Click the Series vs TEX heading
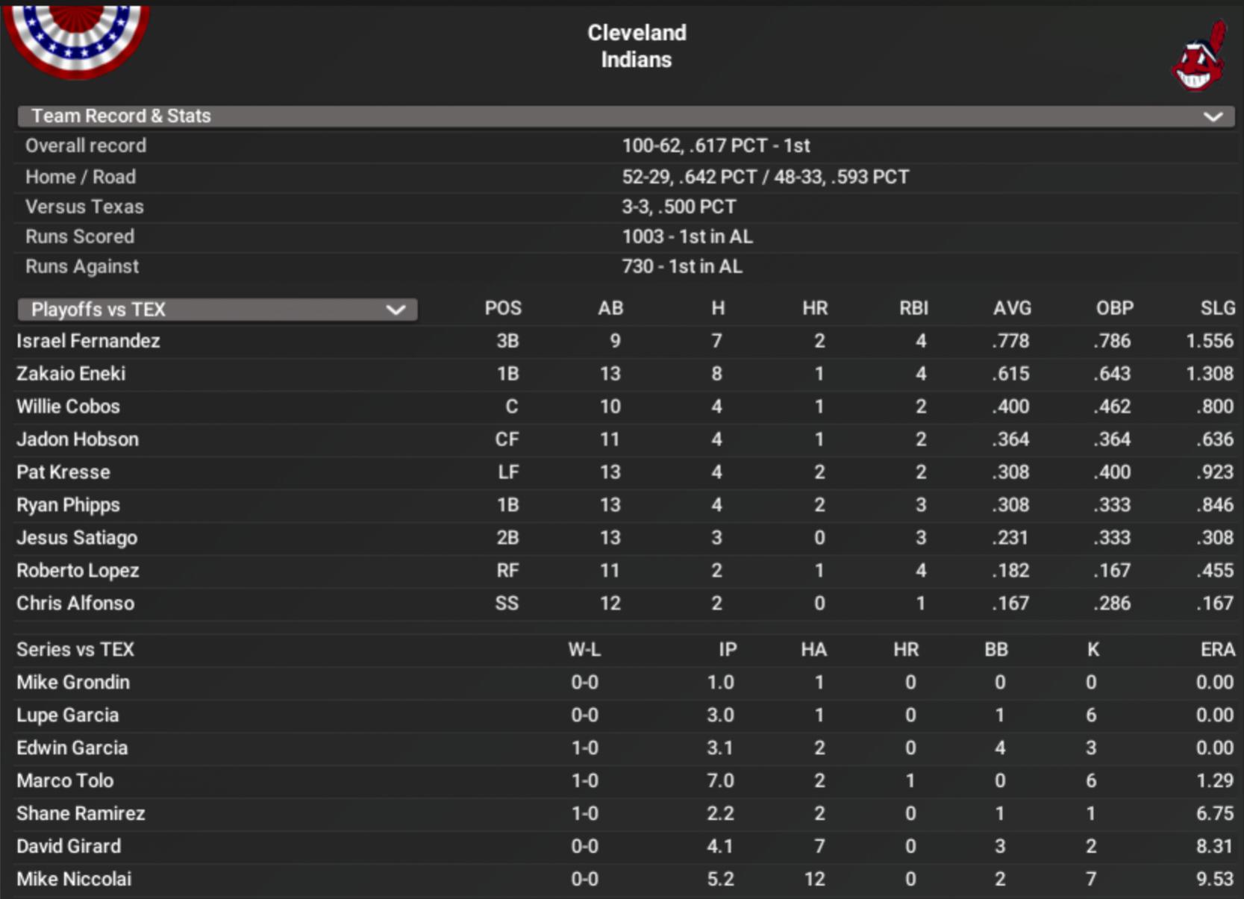Viewport: 1244px width, 899px height. tap(75, 650)
